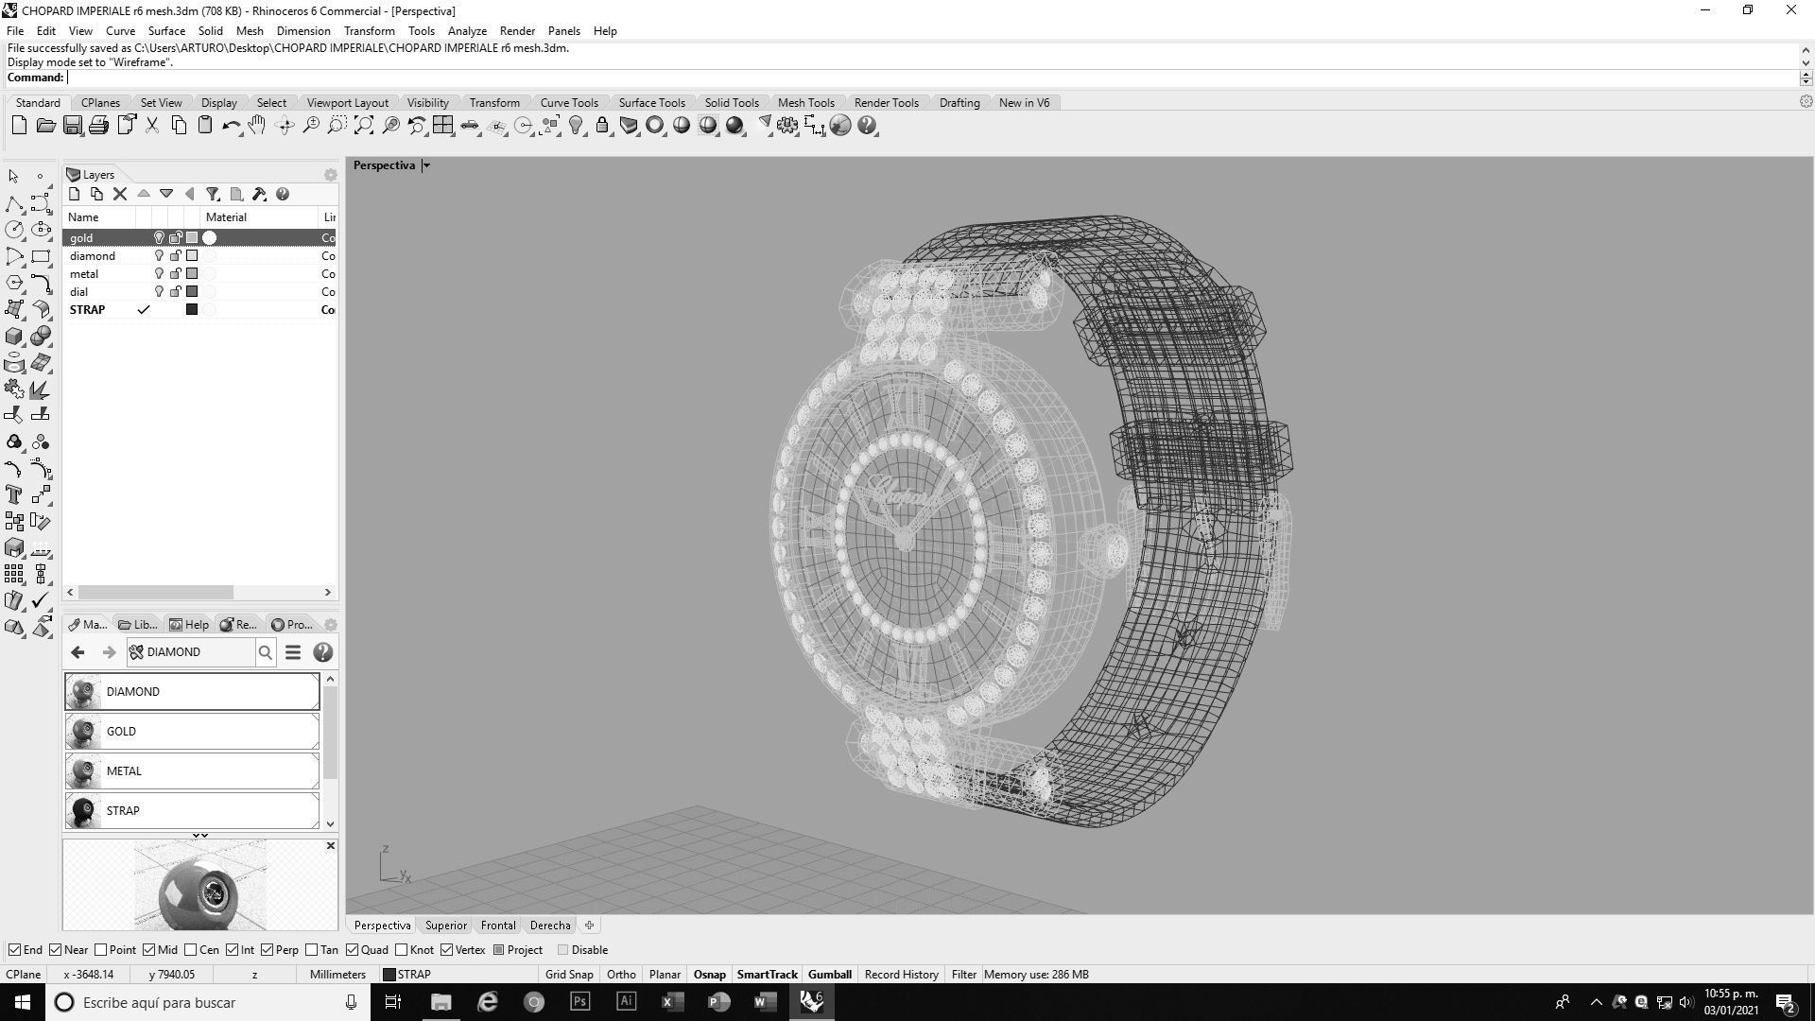Open the Mesh menu

[250, 31]
